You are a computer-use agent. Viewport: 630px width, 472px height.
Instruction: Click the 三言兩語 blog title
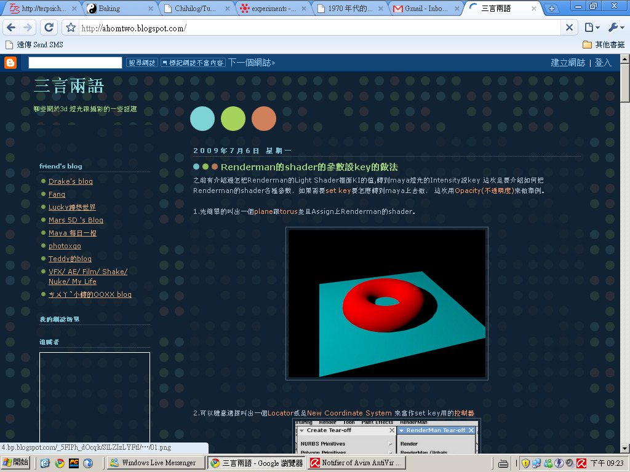[x=69, y=86]
